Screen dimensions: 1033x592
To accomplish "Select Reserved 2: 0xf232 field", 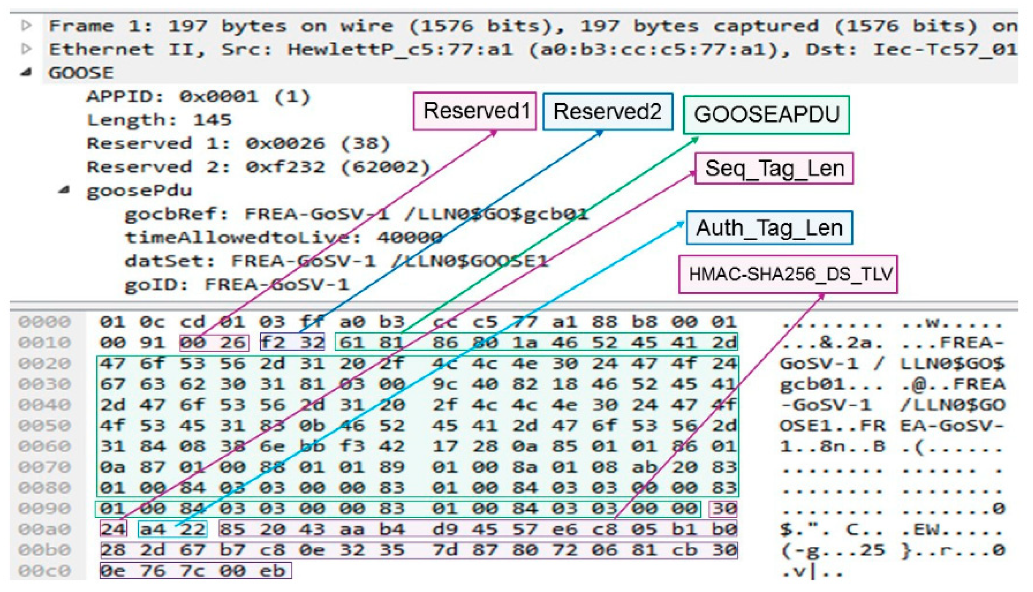I will point(258,167).
